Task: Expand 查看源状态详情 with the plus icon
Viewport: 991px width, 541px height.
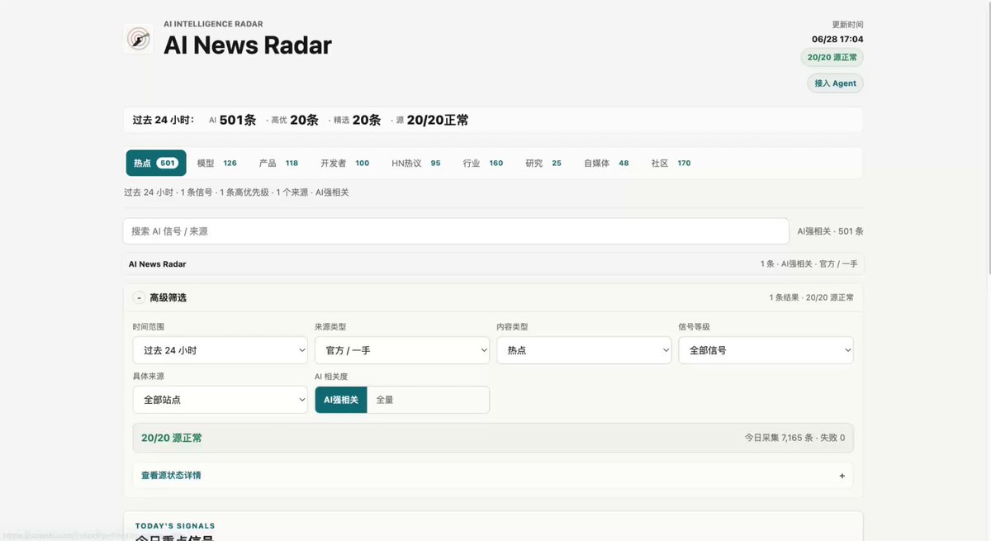Action: click(x=842, y=476)
